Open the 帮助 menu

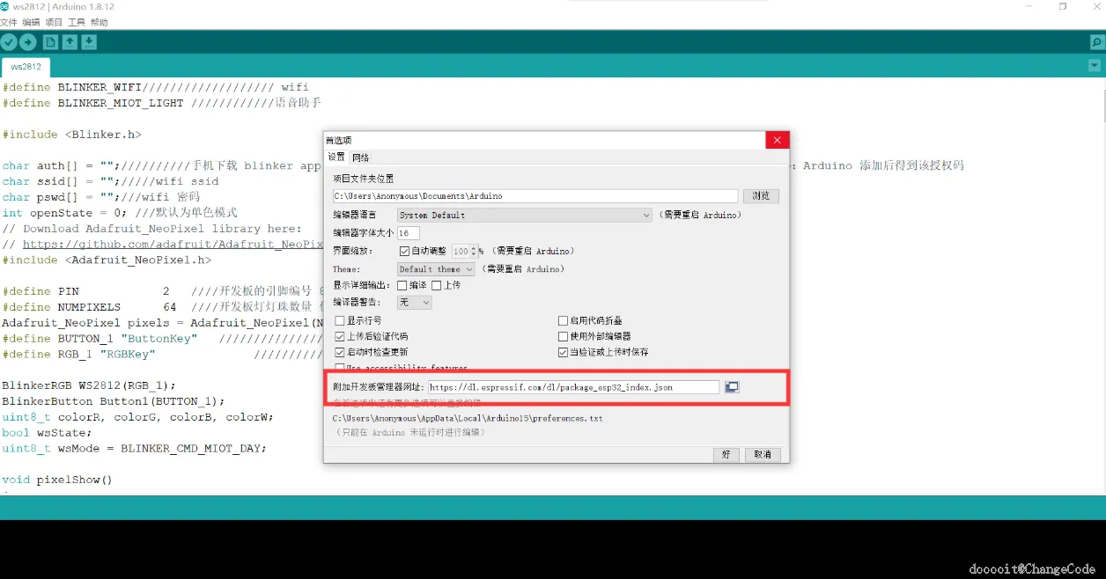coord(100,23)
